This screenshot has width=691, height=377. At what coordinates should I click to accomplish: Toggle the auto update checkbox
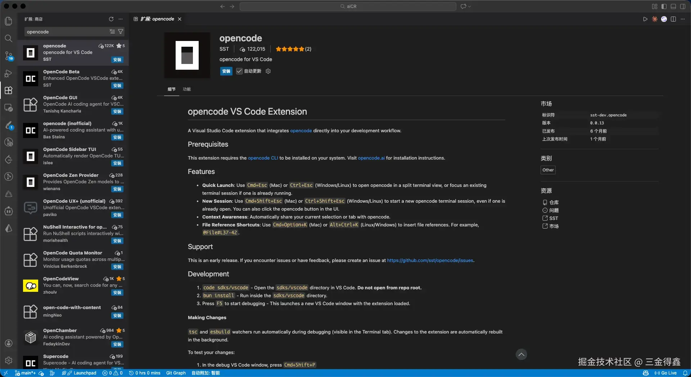coord(239,71)
